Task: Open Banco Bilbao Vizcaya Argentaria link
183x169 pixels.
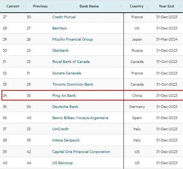Action: pyautogui.click(x=80, y=118)
